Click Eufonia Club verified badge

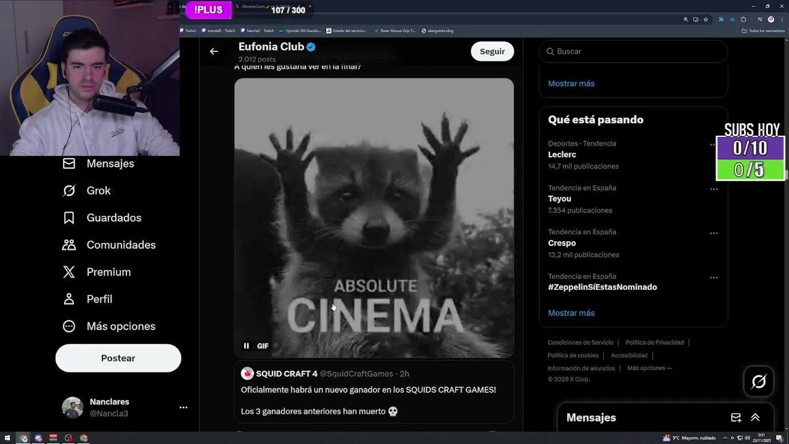coord(311,47)
